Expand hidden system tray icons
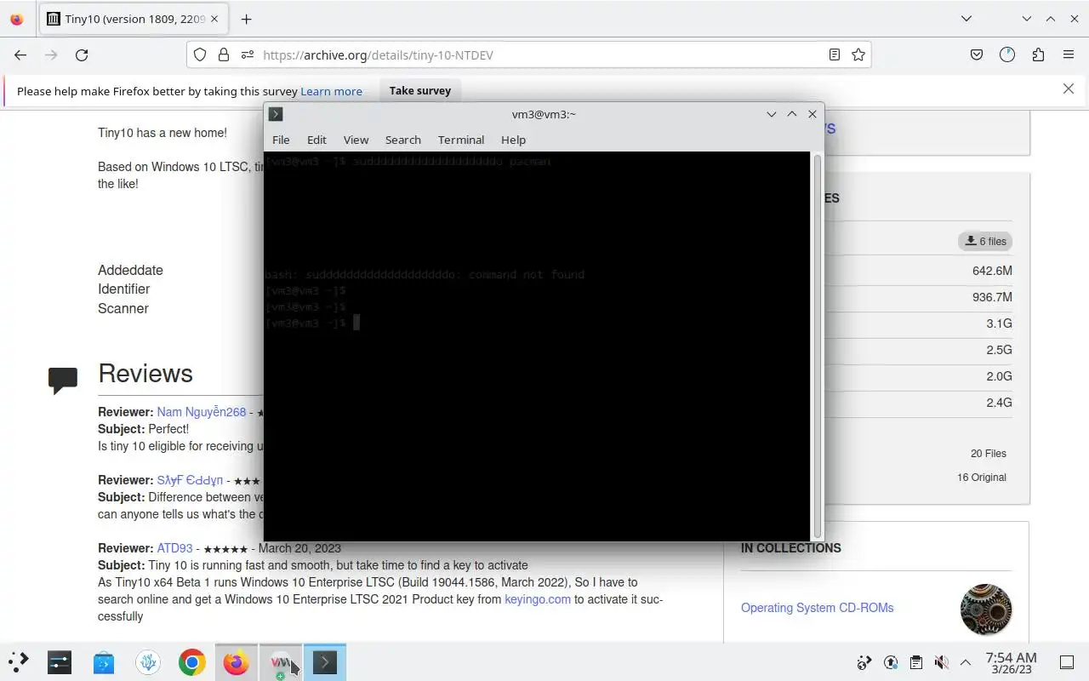This screenshot has width=1089, height=681. (966, 662)
